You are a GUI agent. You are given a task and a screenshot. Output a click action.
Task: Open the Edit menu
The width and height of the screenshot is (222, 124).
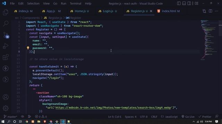(x=21, y=3)
